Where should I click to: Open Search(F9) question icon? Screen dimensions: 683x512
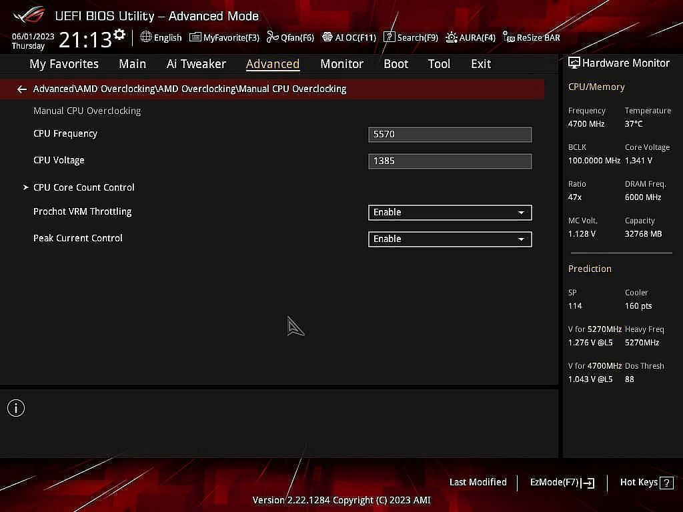click(x=389, y=37)
